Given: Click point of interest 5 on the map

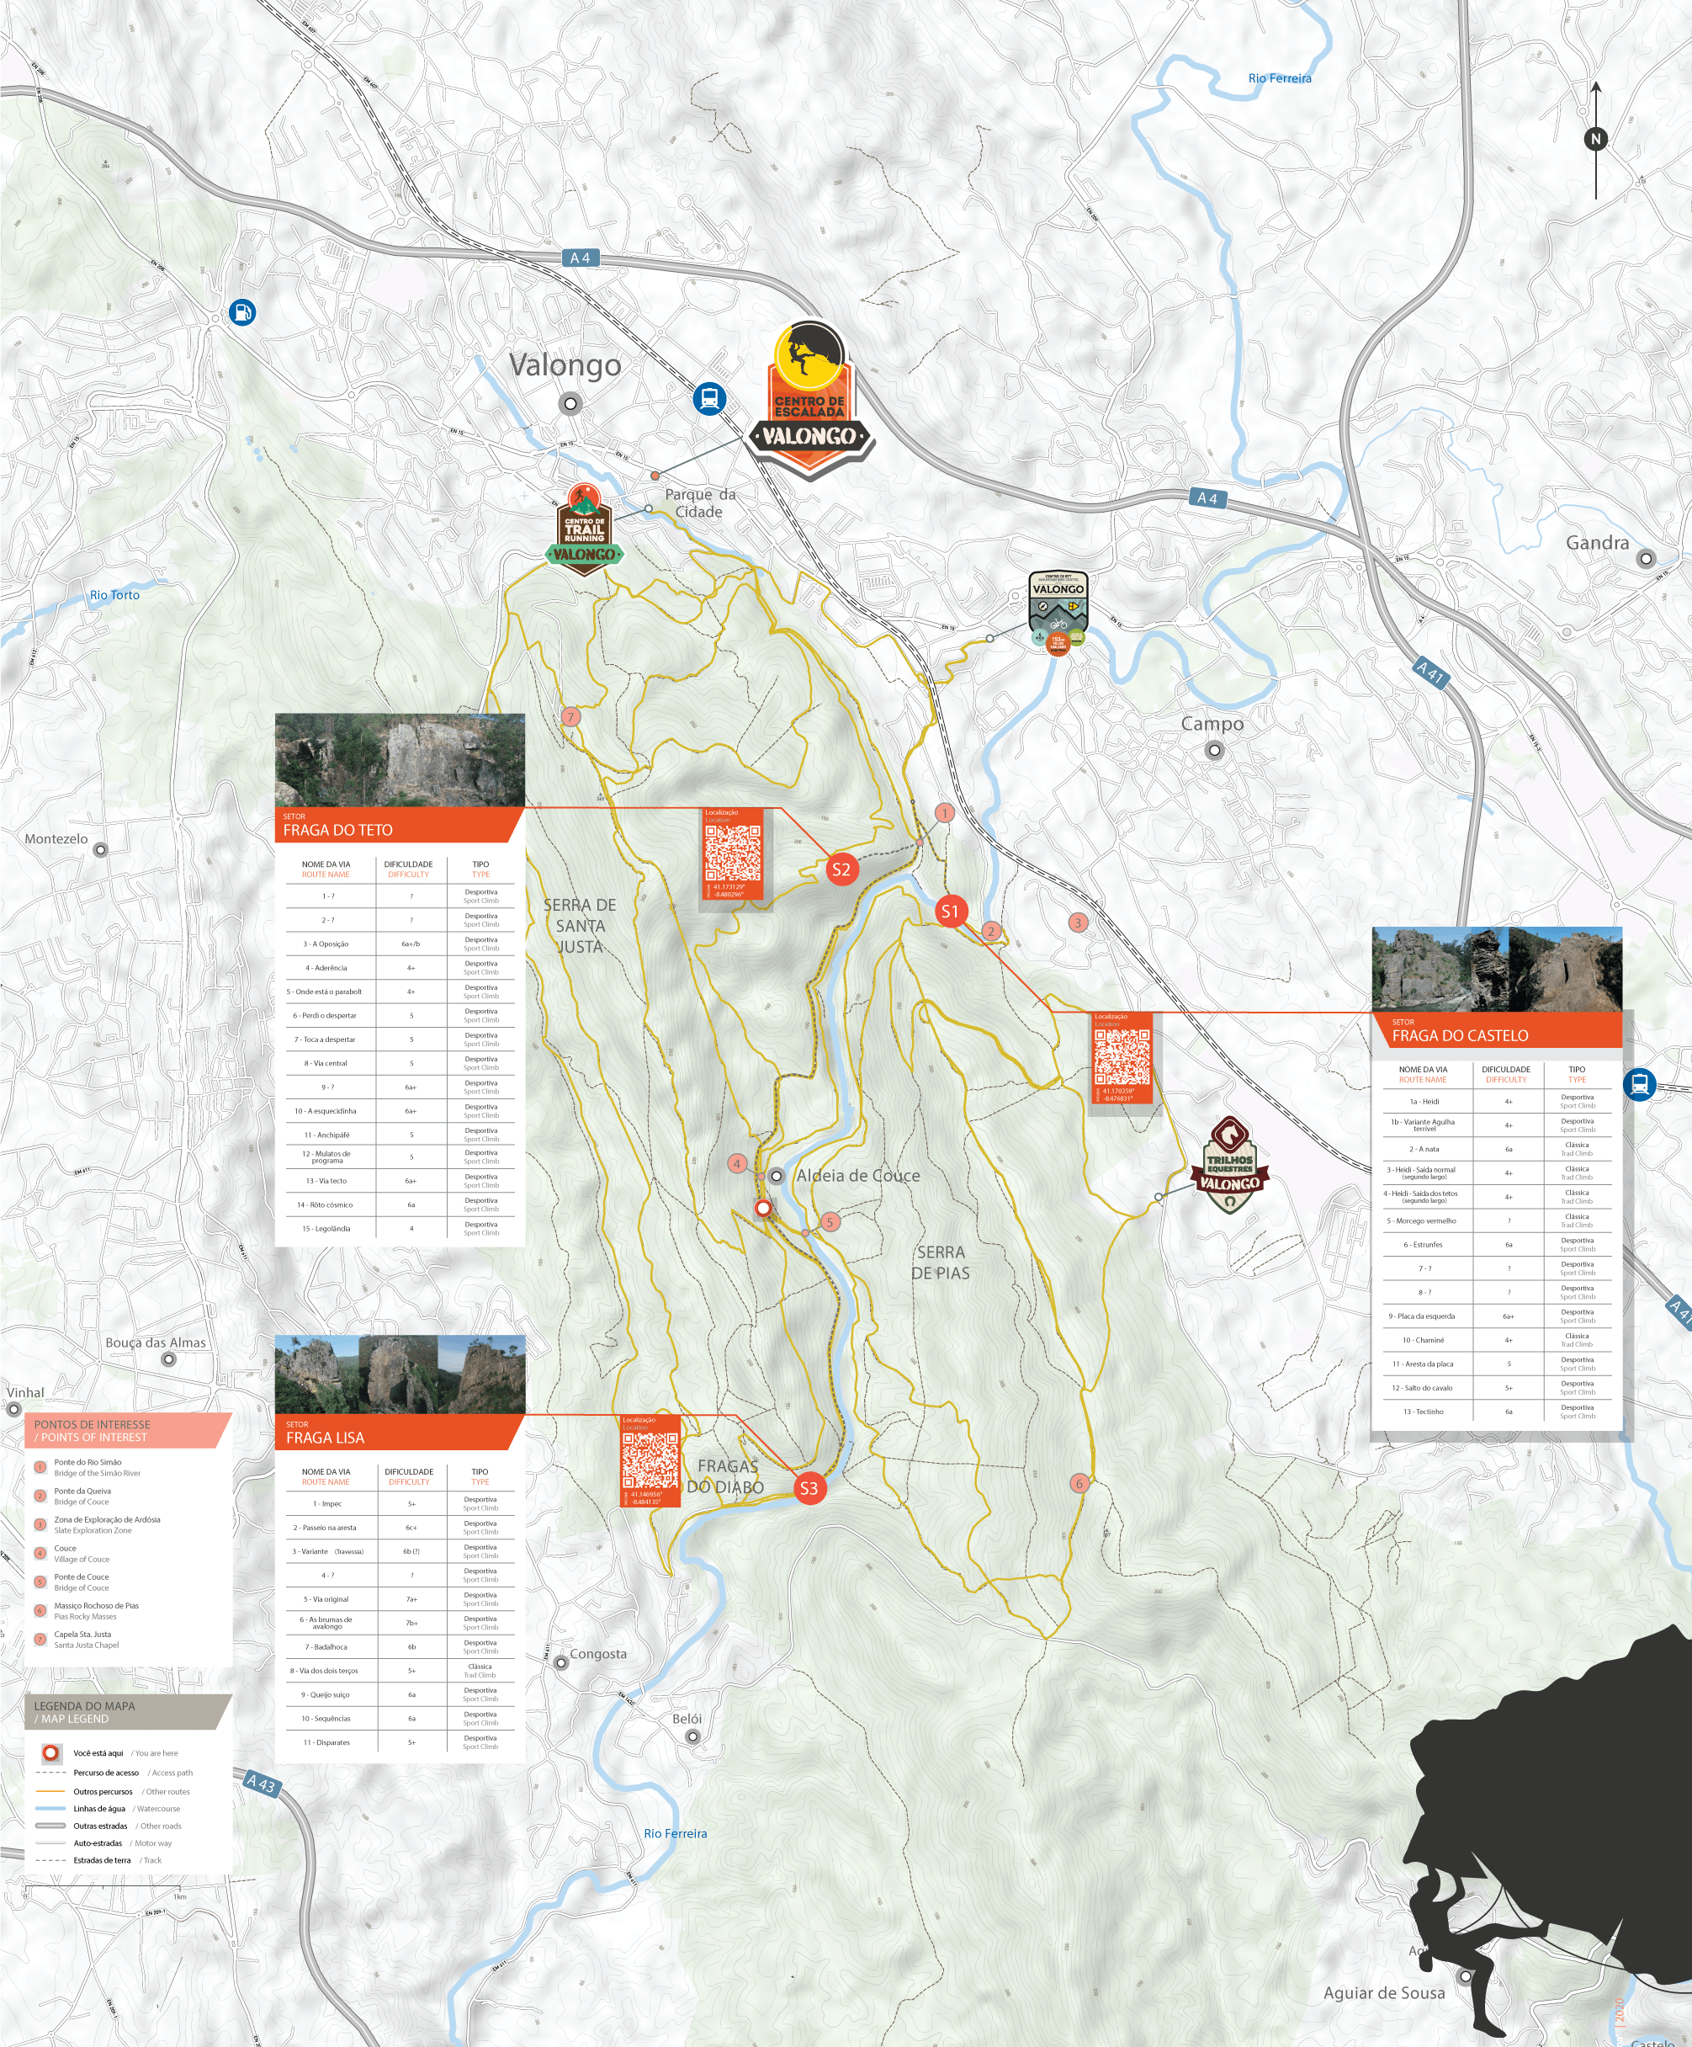Looking at the screenshot, I should 830,1221.
